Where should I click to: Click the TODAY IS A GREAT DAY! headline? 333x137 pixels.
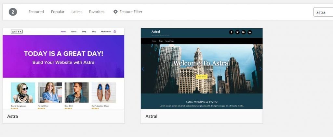tap(63, 54)
